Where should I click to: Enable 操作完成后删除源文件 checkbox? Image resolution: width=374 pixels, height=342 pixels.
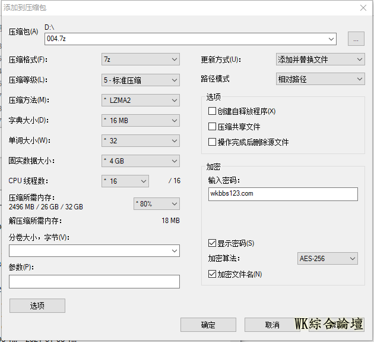coord(212,142)
